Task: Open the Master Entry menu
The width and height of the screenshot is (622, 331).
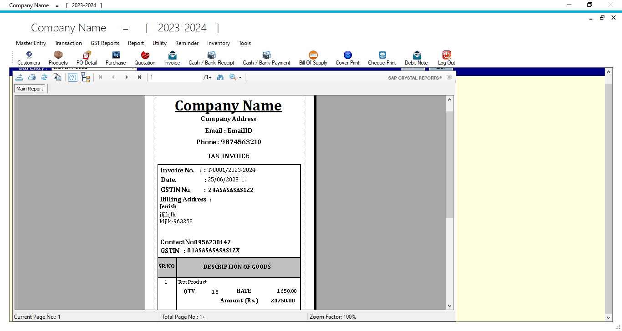Action: (x=31, y=43)
